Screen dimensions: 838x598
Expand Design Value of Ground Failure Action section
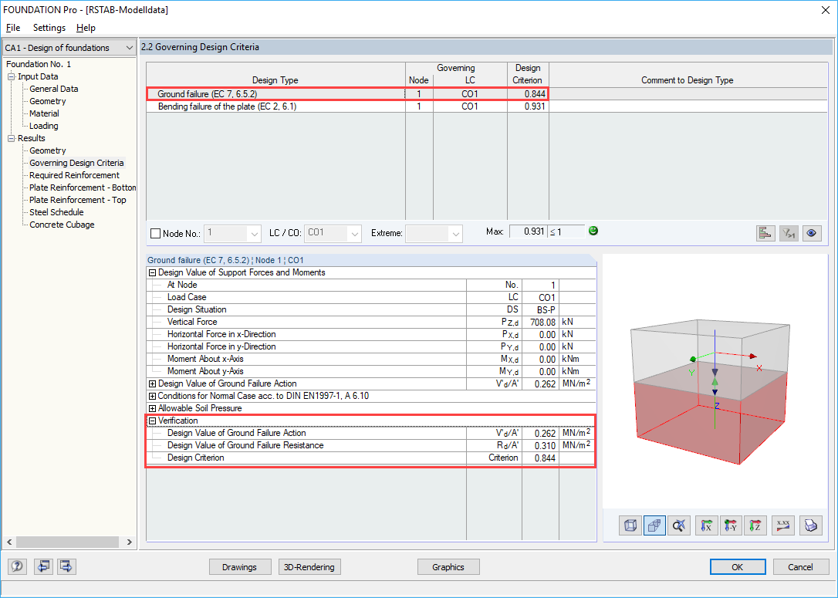pos(152,383)
